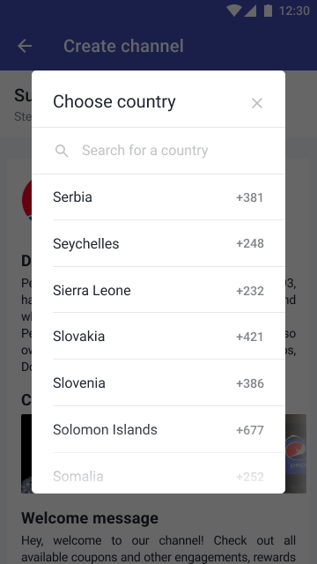Check the Wi-Fi status icon
This screenshot has width=317, height=564.
click(x=233, y=11)
